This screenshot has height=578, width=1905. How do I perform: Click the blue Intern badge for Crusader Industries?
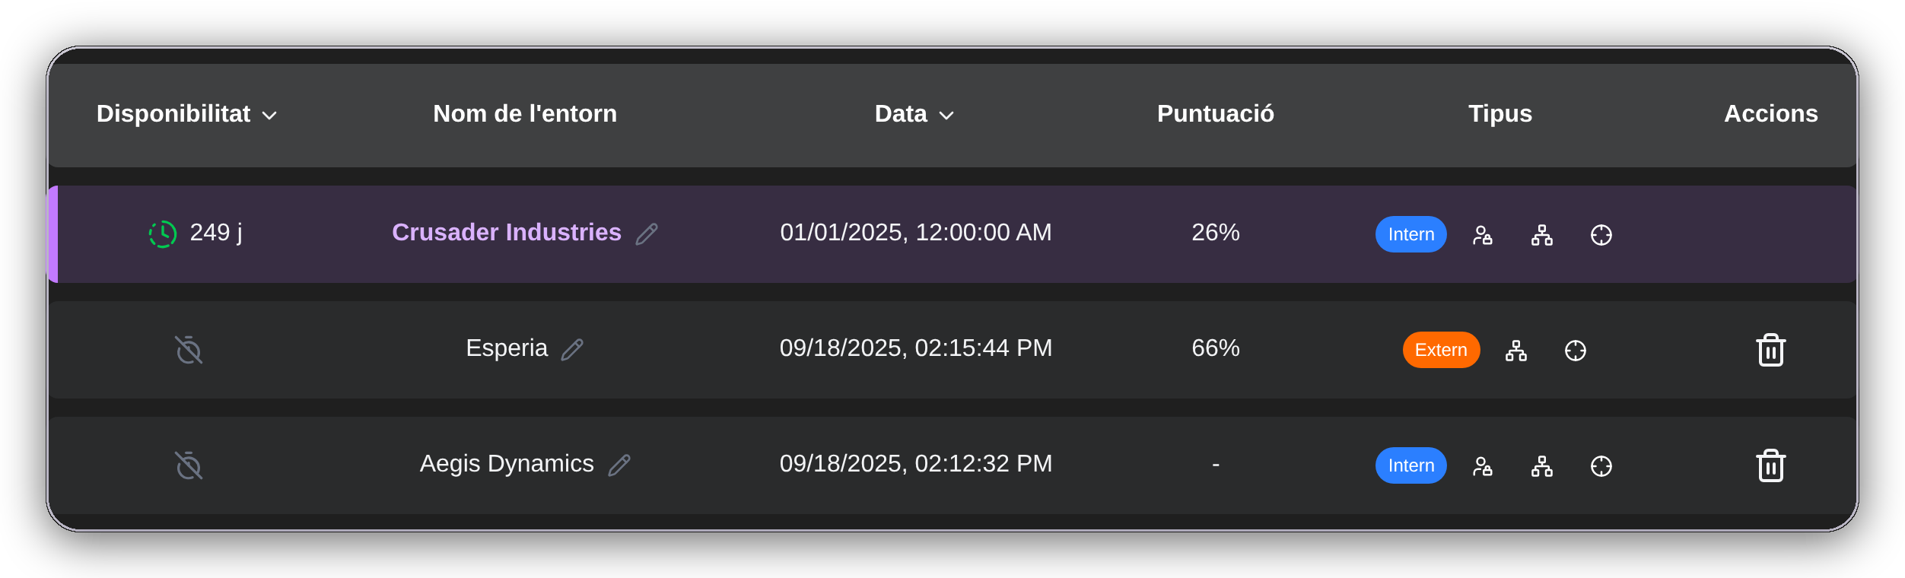1410,234
